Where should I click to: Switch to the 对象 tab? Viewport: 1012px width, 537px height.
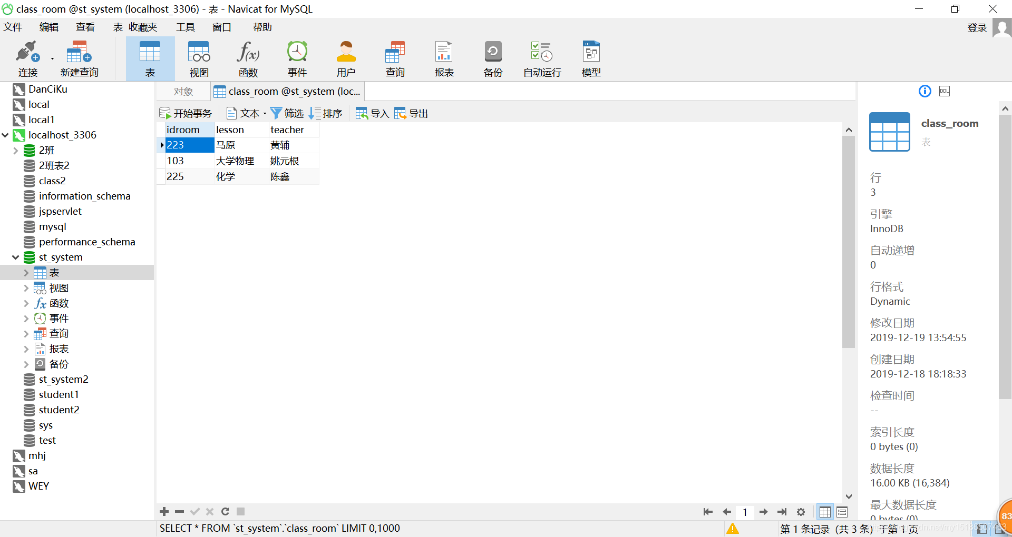(183, 92)
